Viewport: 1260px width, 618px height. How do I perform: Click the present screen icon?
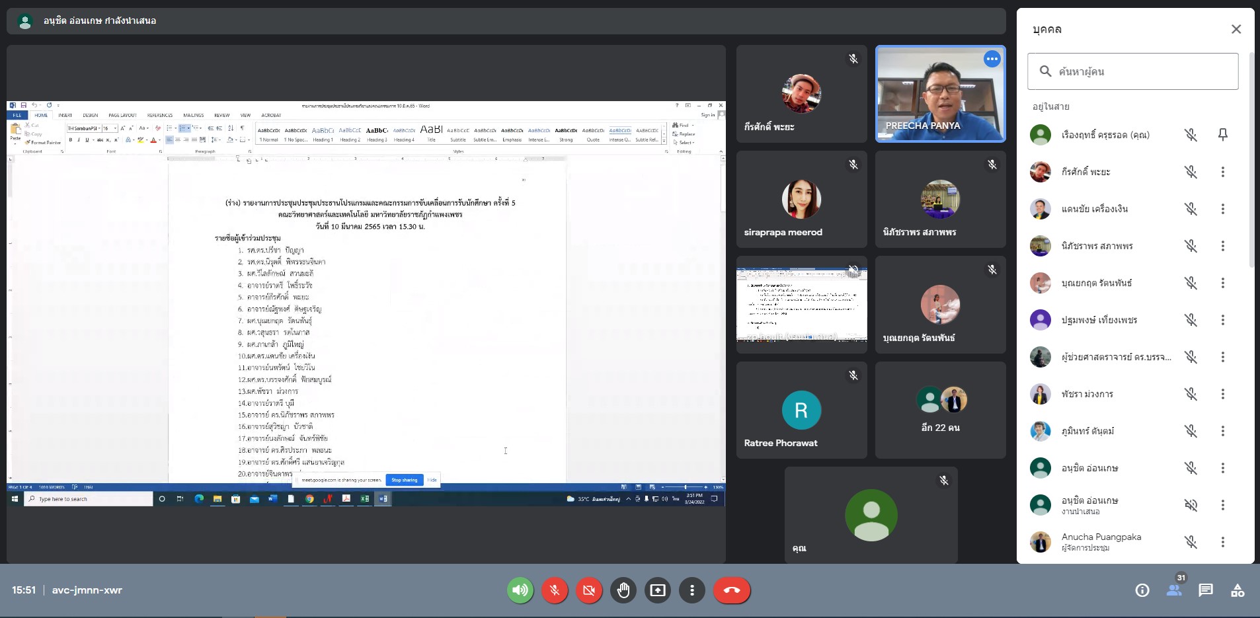(x=658, y=590)
